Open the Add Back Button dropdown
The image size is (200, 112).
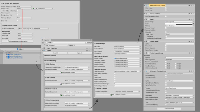pyautogui.click(x=24, y=18)
